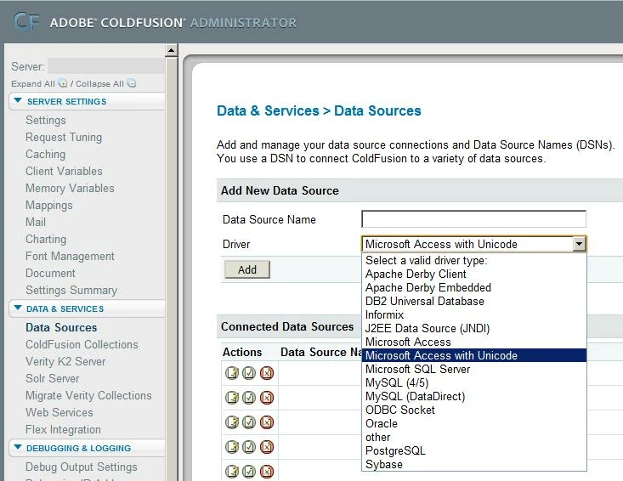The width and height of the screenshot is (623, 481).
Task: Select ODBC Socket from driver list
Action: click(474, 410)
